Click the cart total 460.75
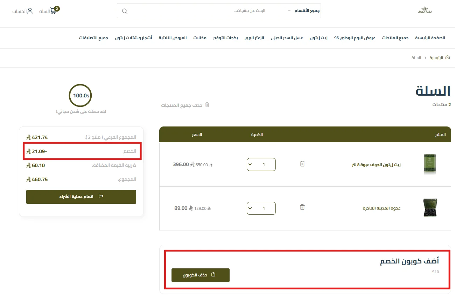This screenshot has height=295, width=455. tap(37, 179)
